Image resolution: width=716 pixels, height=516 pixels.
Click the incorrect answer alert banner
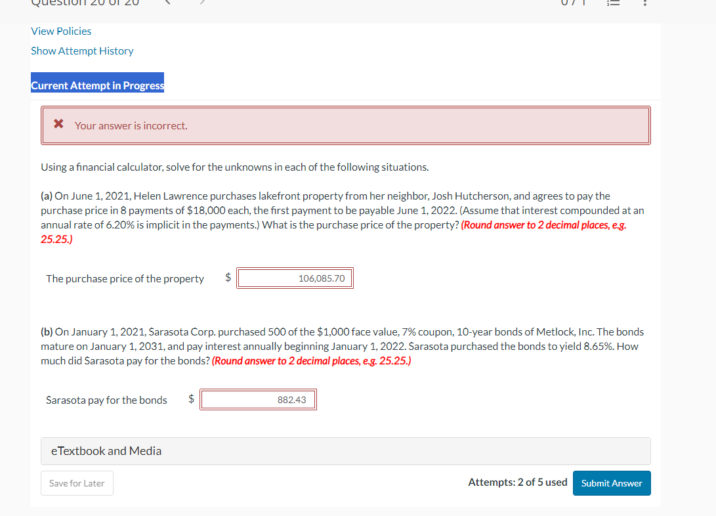click(x=346, y=125)
